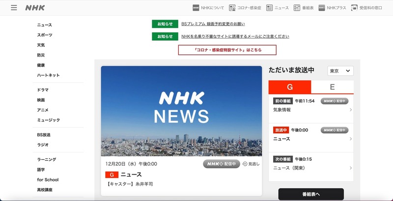393x201 pixels.
Task: Click the NHK logo in header
Action: click(x=35, y=8)
